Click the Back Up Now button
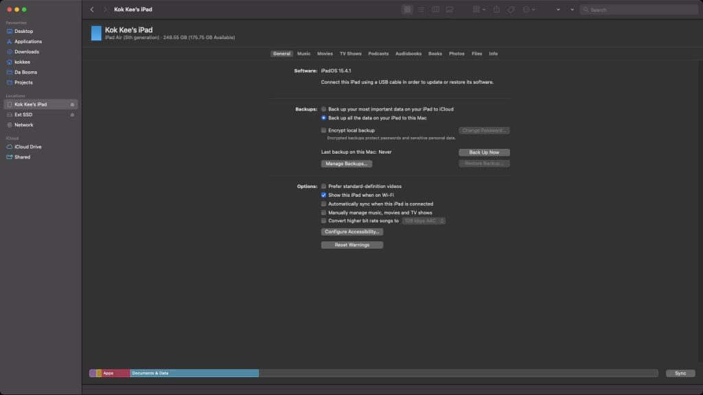The image size is (703, 395). [x=484, y=152]
